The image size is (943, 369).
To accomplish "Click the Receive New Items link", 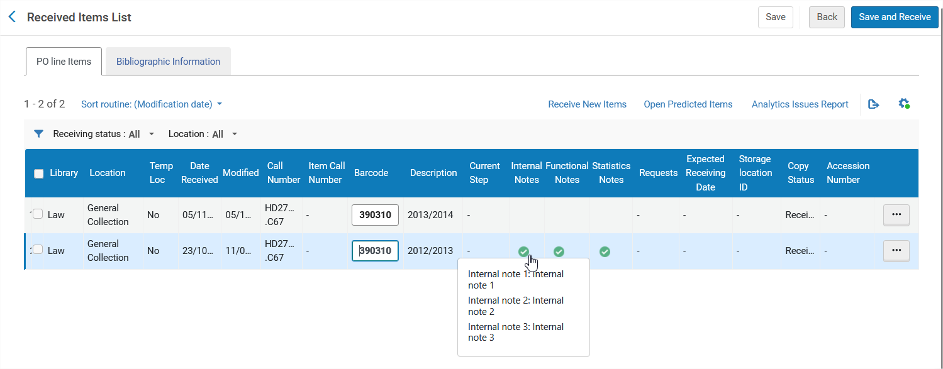I will click(x=587, y=104).
